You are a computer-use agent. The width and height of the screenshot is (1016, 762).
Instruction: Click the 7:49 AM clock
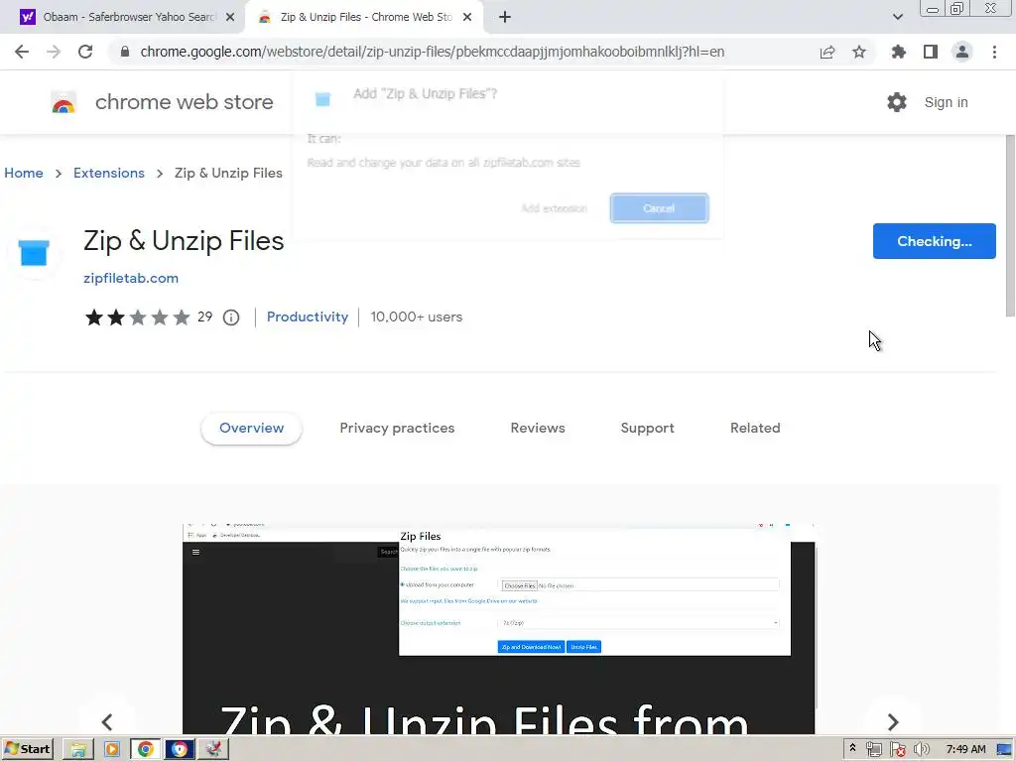tap(965, 749)
